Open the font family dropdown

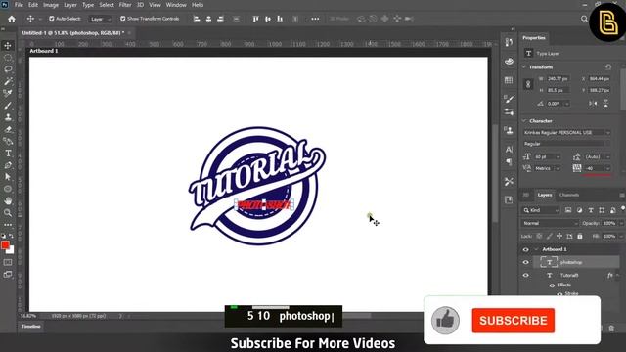click(567, 133)
